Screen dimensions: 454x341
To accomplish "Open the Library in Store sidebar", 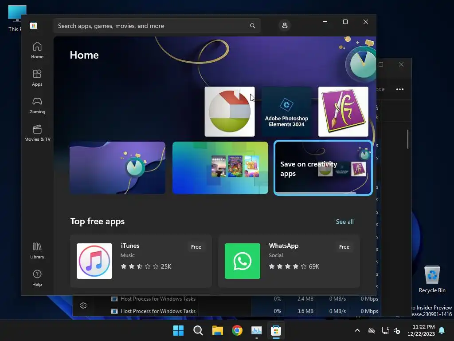I will click(x=37, y=250).
